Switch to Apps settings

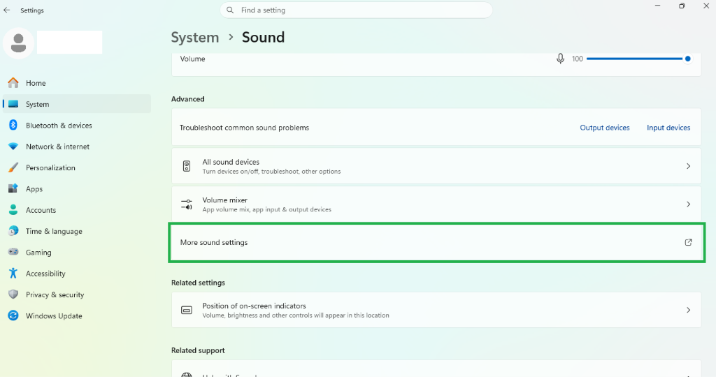(77, 188)
